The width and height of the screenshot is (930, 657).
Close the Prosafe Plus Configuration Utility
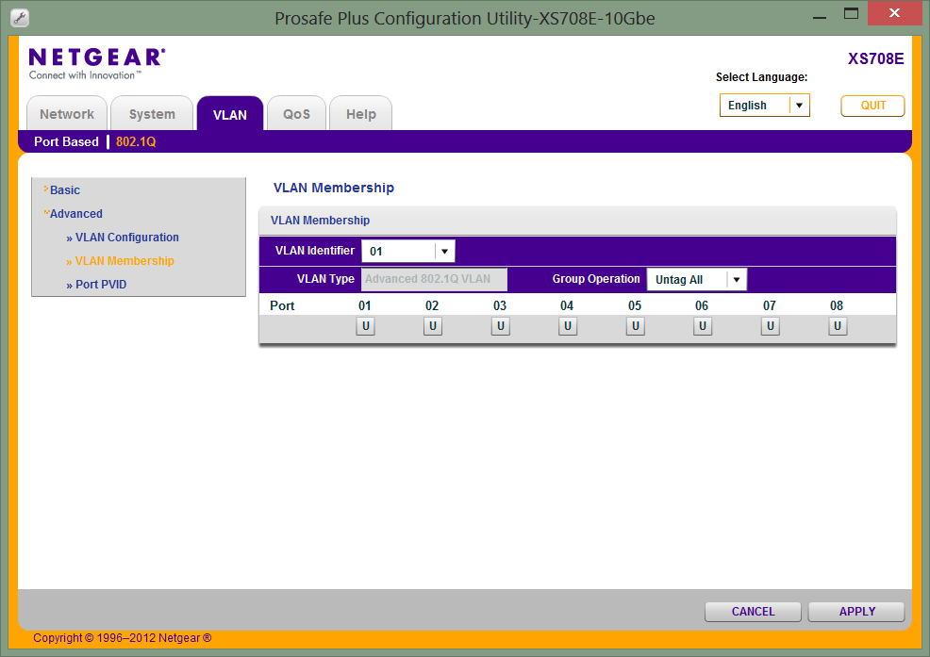coord(894,13)
